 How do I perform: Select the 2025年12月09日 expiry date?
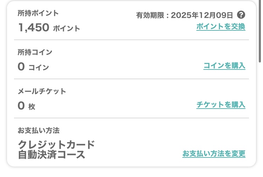click(202, 15)
